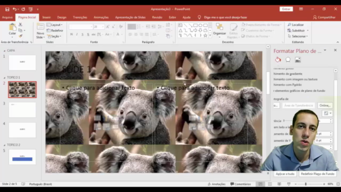Open the Seção section dropdown

(x=54, y=36)
